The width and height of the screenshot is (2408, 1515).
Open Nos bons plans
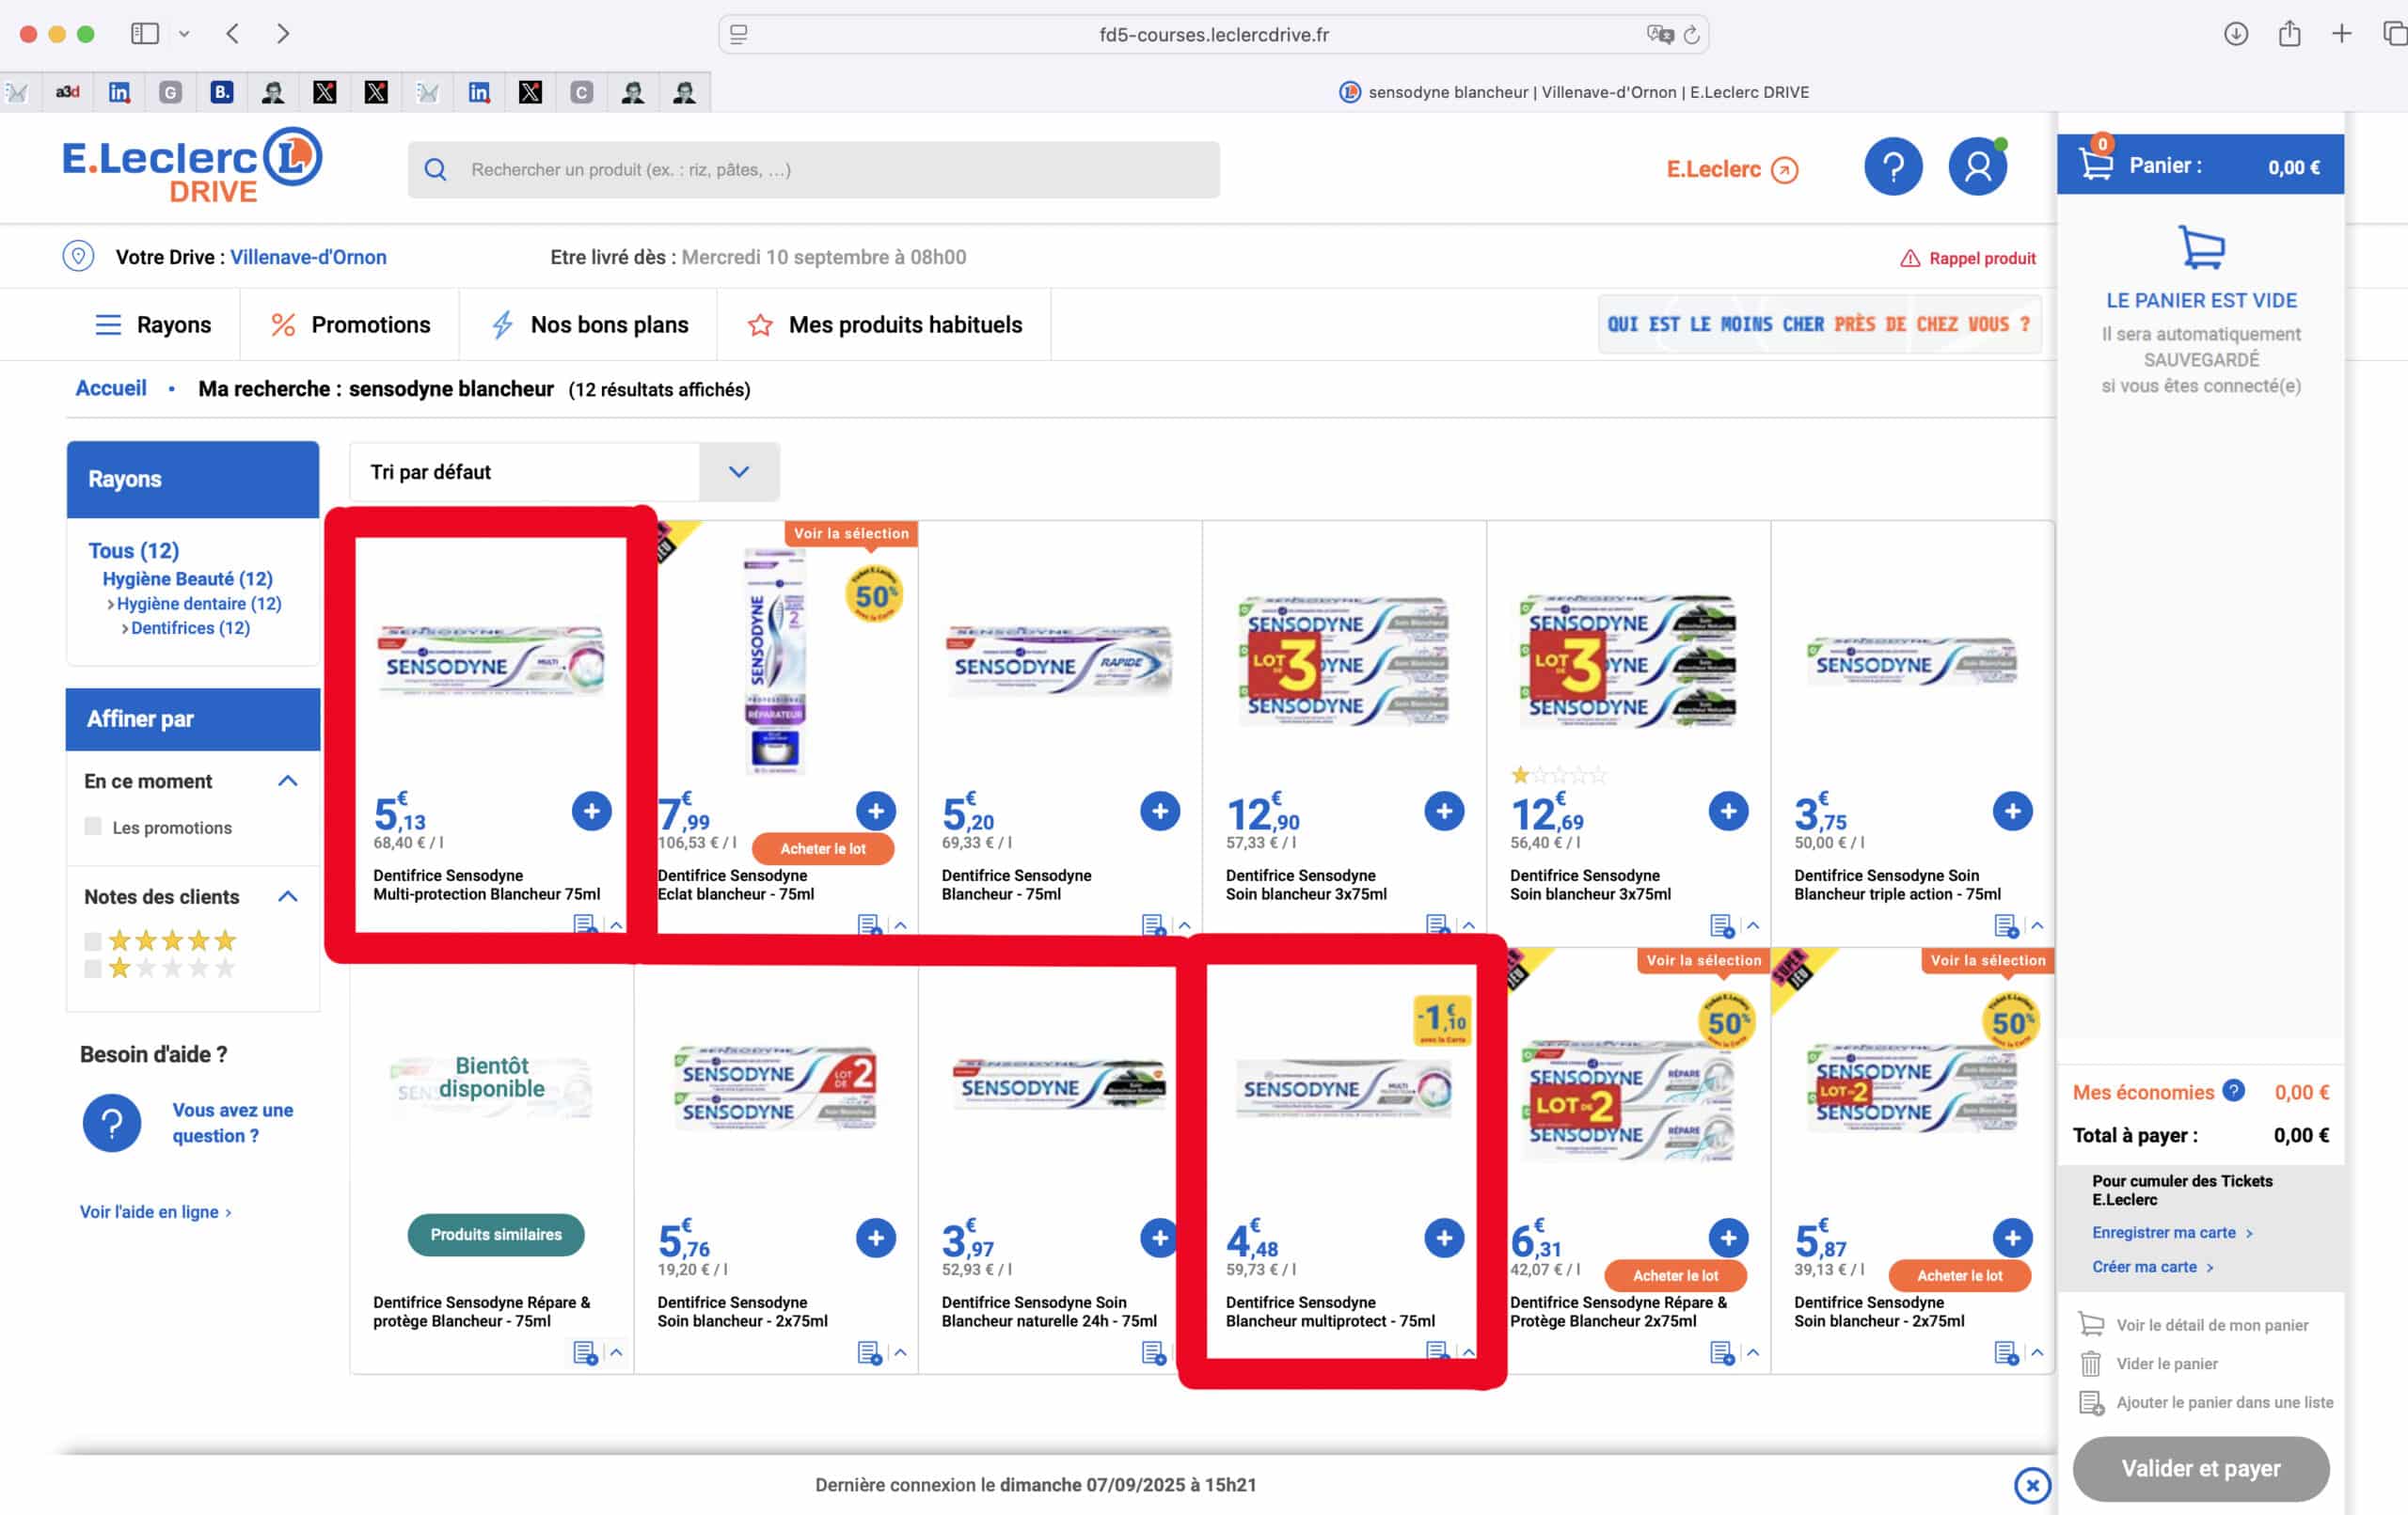tap(589, 325)
